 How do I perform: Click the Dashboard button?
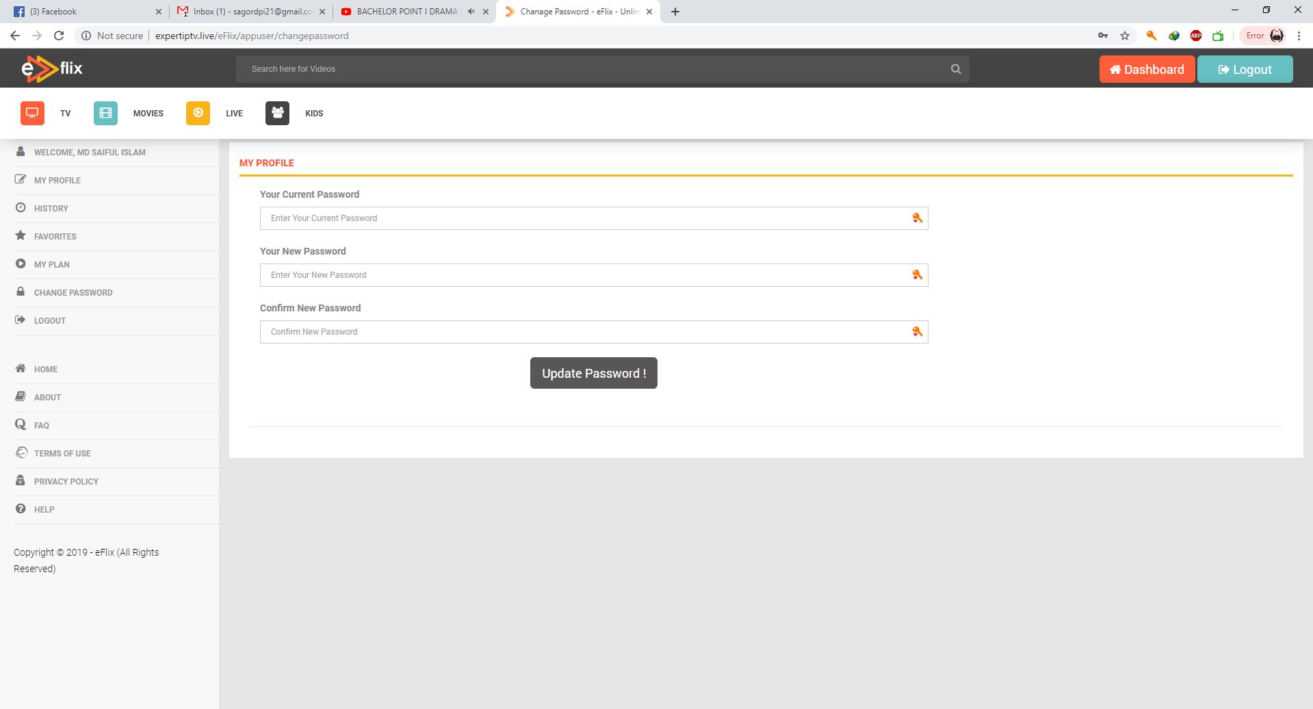pyautogui.click(x=1147, y=69)
